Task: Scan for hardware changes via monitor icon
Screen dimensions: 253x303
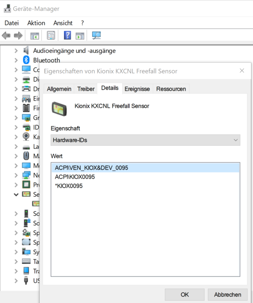Action: click(96, 36)
